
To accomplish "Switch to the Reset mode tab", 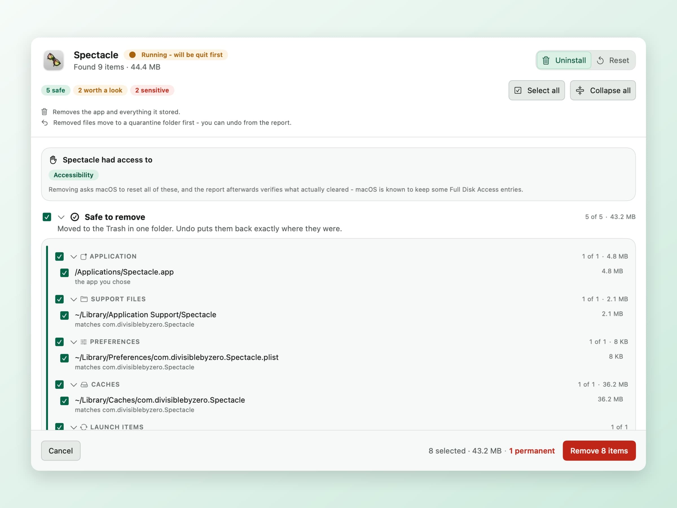I will click(x=613, y=60).
